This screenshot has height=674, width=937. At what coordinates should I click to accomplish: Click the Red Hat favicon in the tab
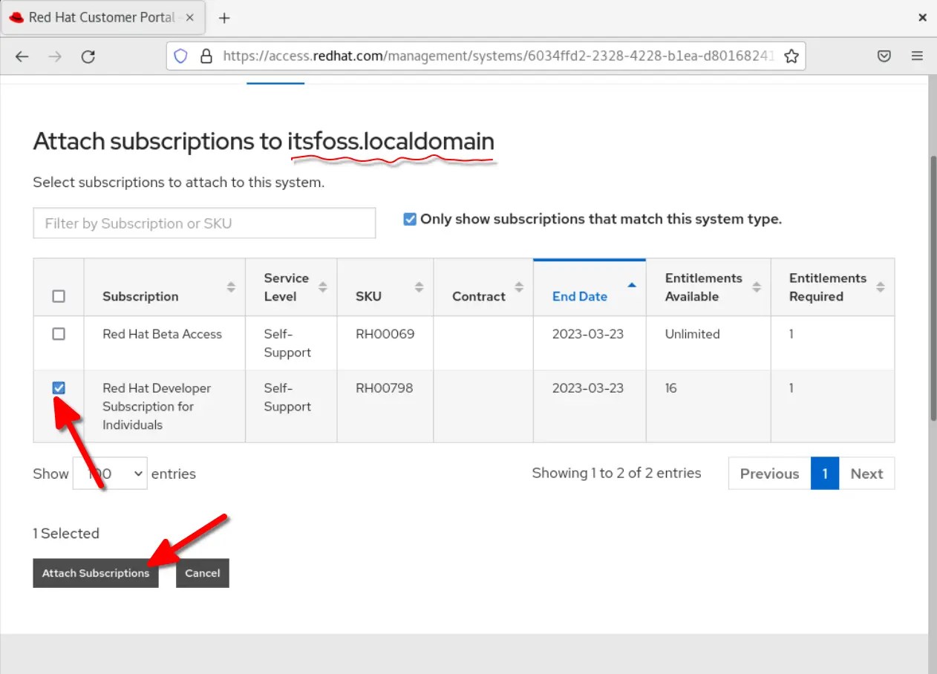coord(16,17)
